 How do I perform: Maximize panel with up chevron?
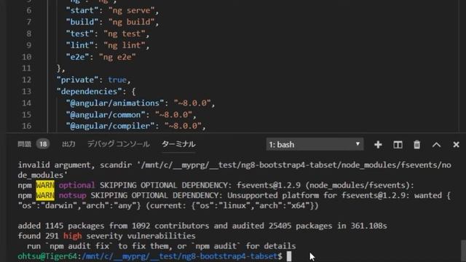[x=436, y=145]
